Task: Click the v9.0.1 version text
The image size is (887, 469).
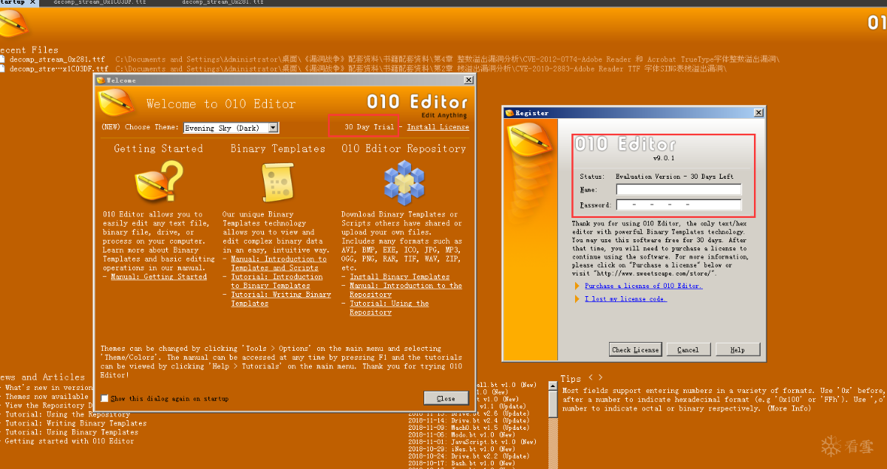Action: coord(664,158)
